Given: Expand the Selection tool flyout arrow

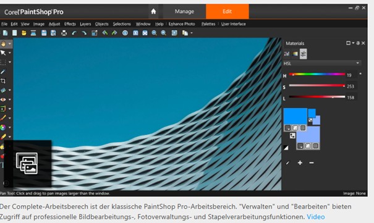Looking at the screenshot, I should tap(9, 62).
